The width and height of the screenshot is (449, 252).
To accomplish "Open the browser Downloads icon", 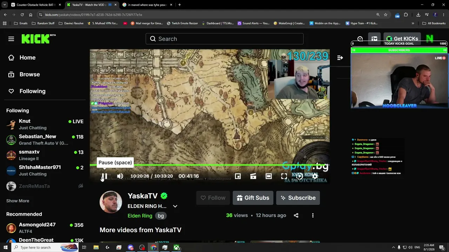I will 418,15.
